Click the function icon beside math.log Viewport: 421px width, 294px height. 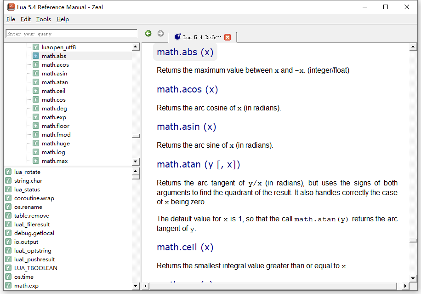pos(36,152)
